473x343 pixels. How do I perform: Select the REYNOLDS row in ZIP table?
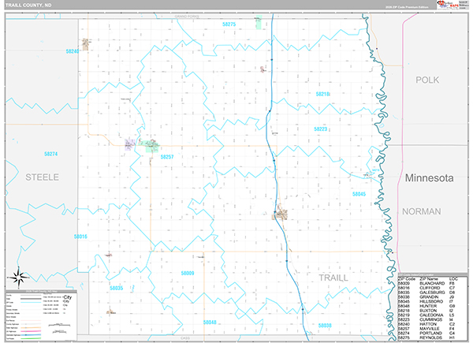coord(428,337)
